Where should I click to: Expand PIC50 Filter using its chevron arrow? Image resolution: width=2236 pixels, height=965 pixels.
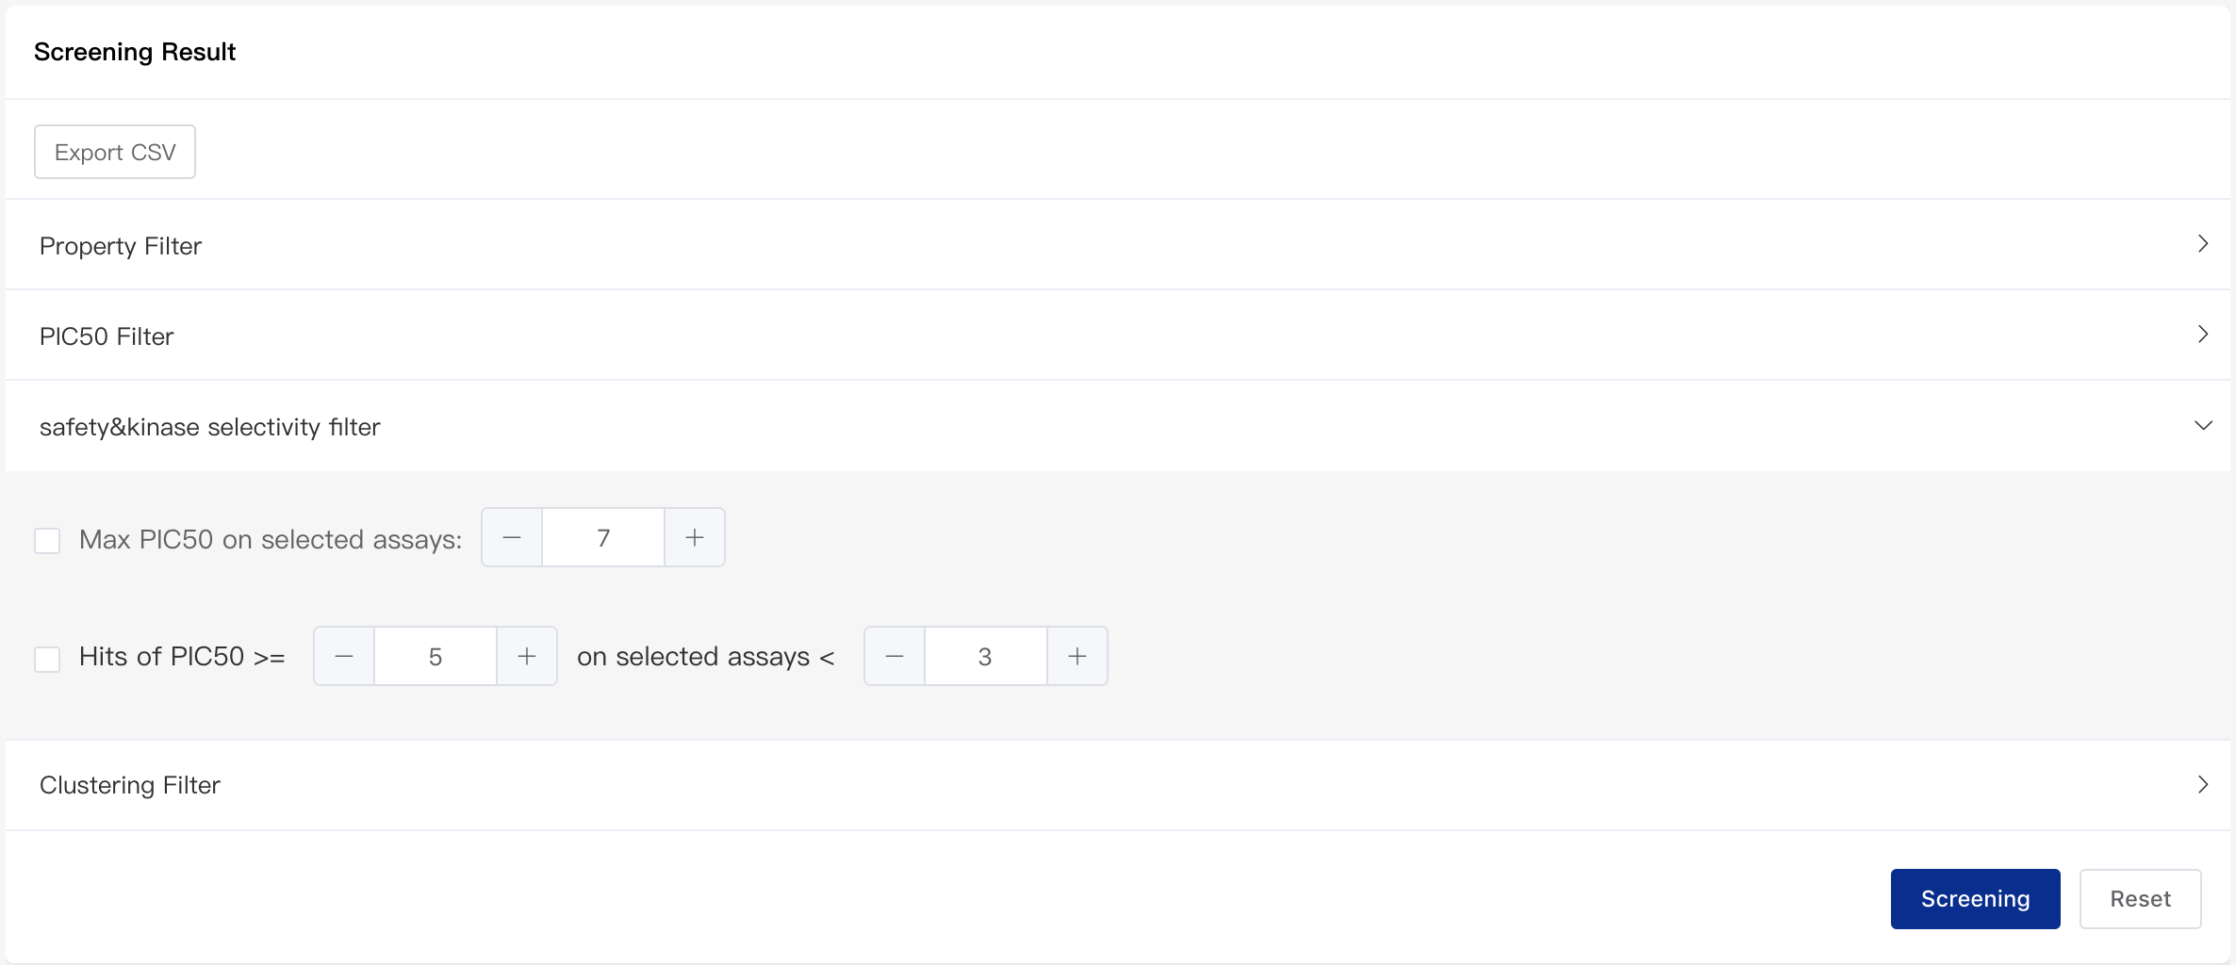[2203, 335]
